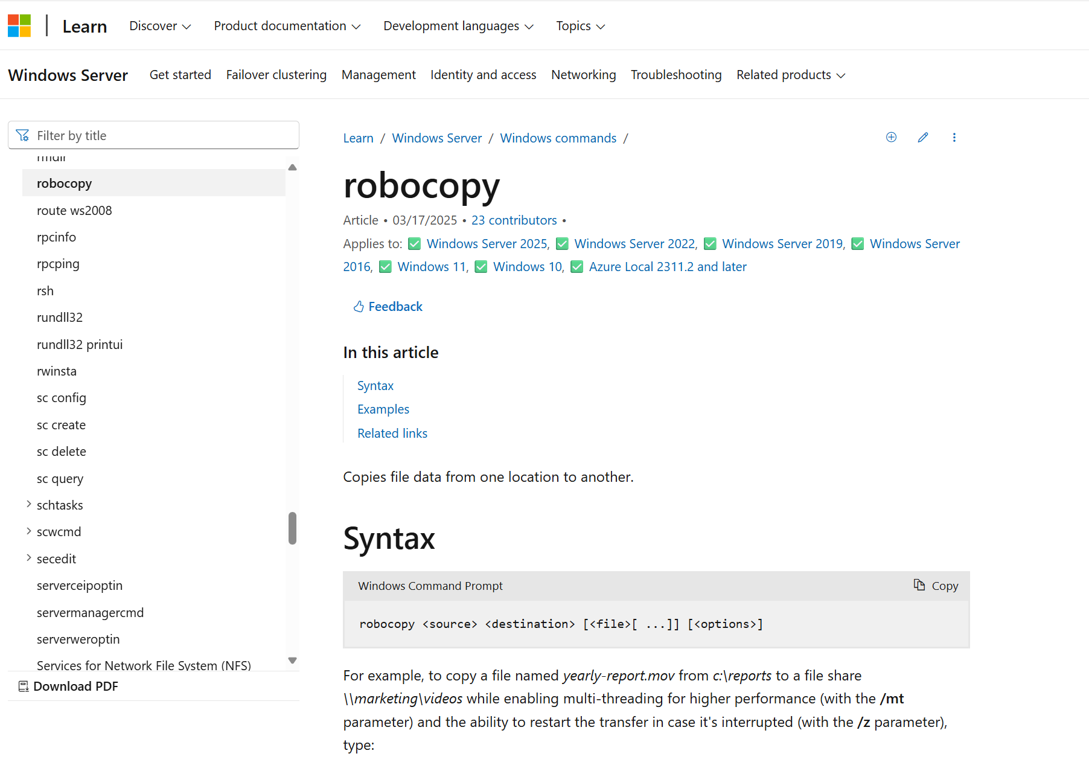Click the edit pencil icon

[x=922, y=137]
